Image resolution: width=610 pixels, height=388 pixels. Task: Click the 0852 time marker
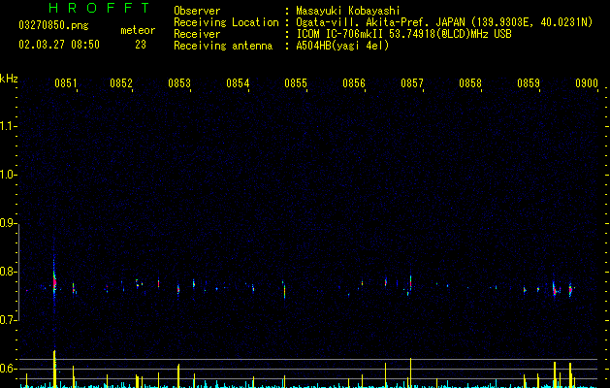[121, 82]
